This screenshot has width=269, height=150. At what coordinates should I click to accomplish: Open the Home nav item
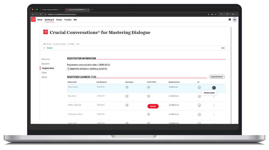tap(40, 20)
